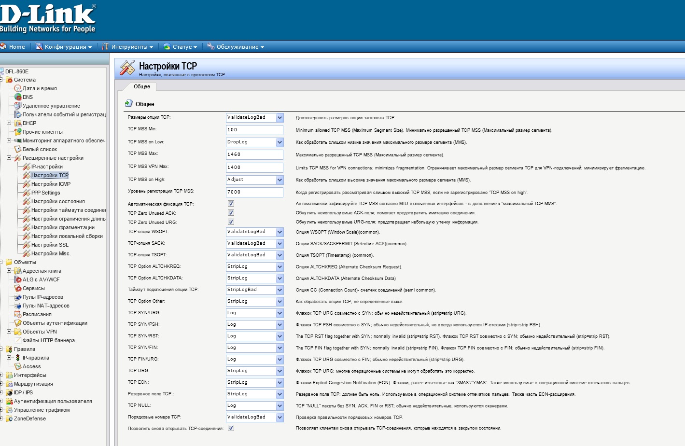
Task: Click the Настройки SSL tree icon
Action: (x=27, y=245)
